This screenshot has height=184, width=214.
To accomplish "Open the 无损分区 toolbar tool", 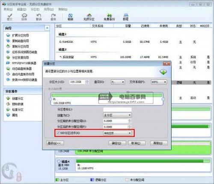I will pyautogui.click(x=89, y=17).
